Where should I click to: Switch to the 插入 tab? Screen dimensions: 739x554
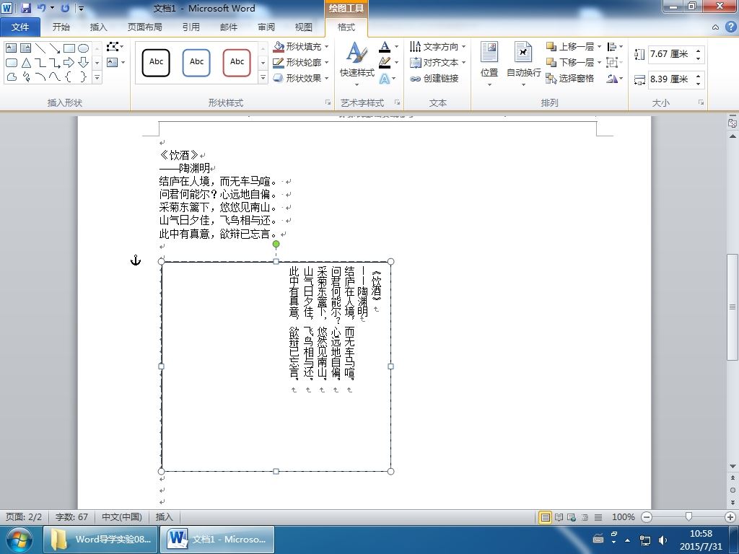(x=98, y=27)
